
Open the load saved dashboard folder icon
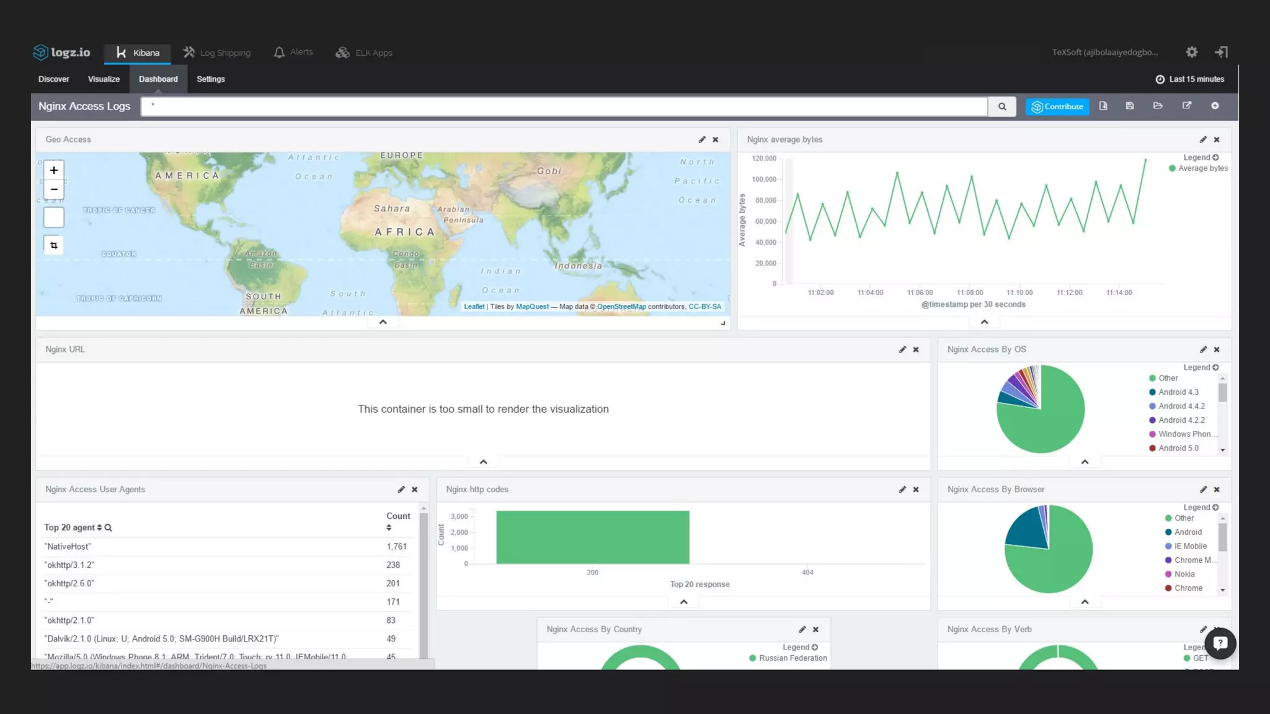tap(1157, 106)
